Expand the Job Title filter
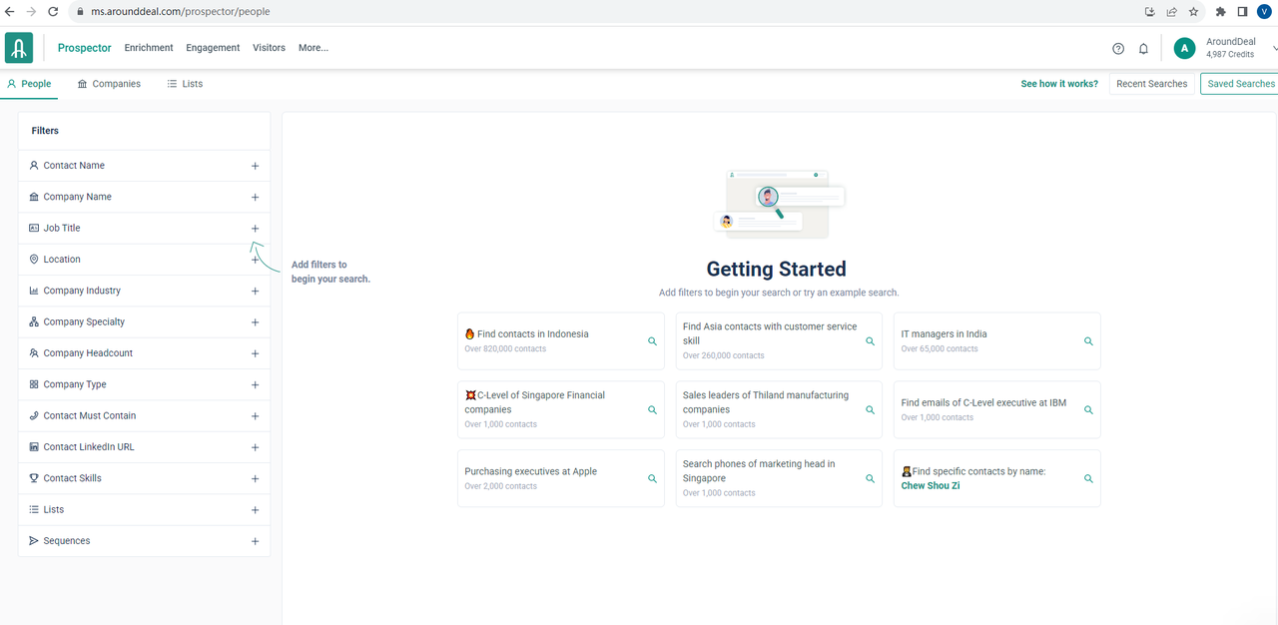This screenshot has width=1278, height=625. 255,229
